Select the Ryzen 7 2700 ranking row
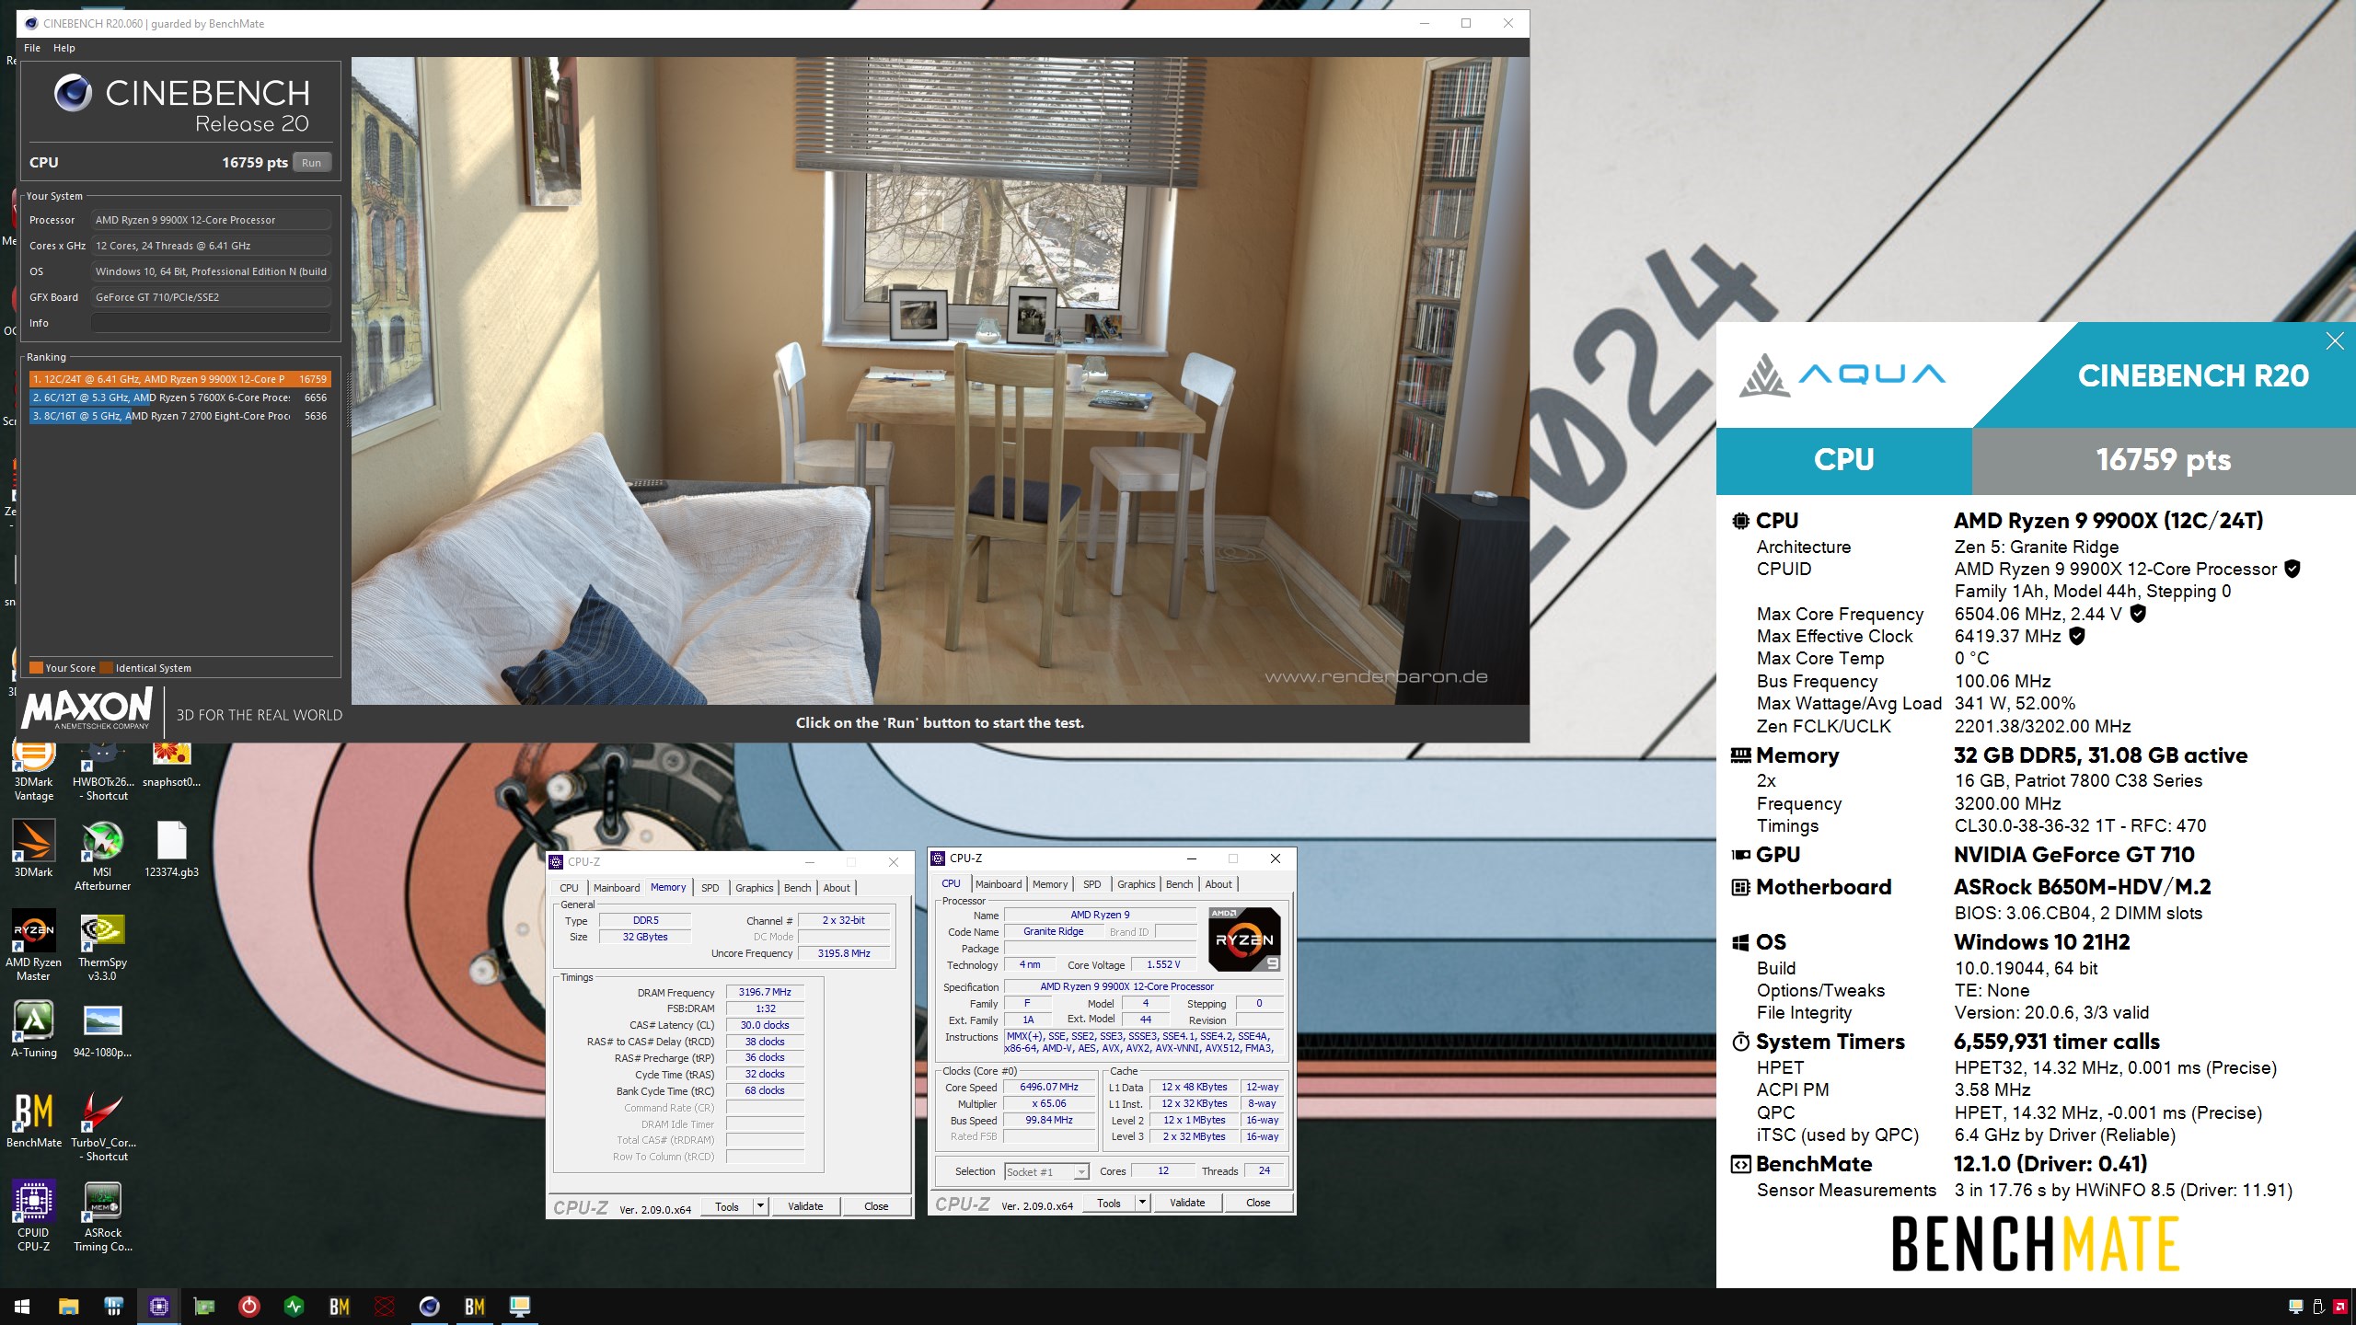The image size is (2356, 1325). click(179, 416)
